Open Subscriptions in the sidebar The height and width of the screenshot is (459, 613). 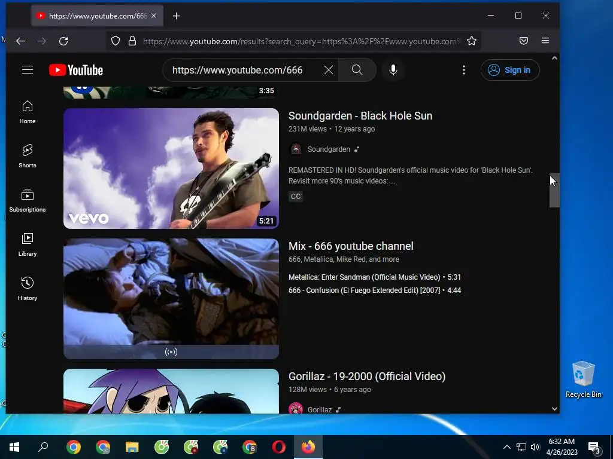coord(28,200)
